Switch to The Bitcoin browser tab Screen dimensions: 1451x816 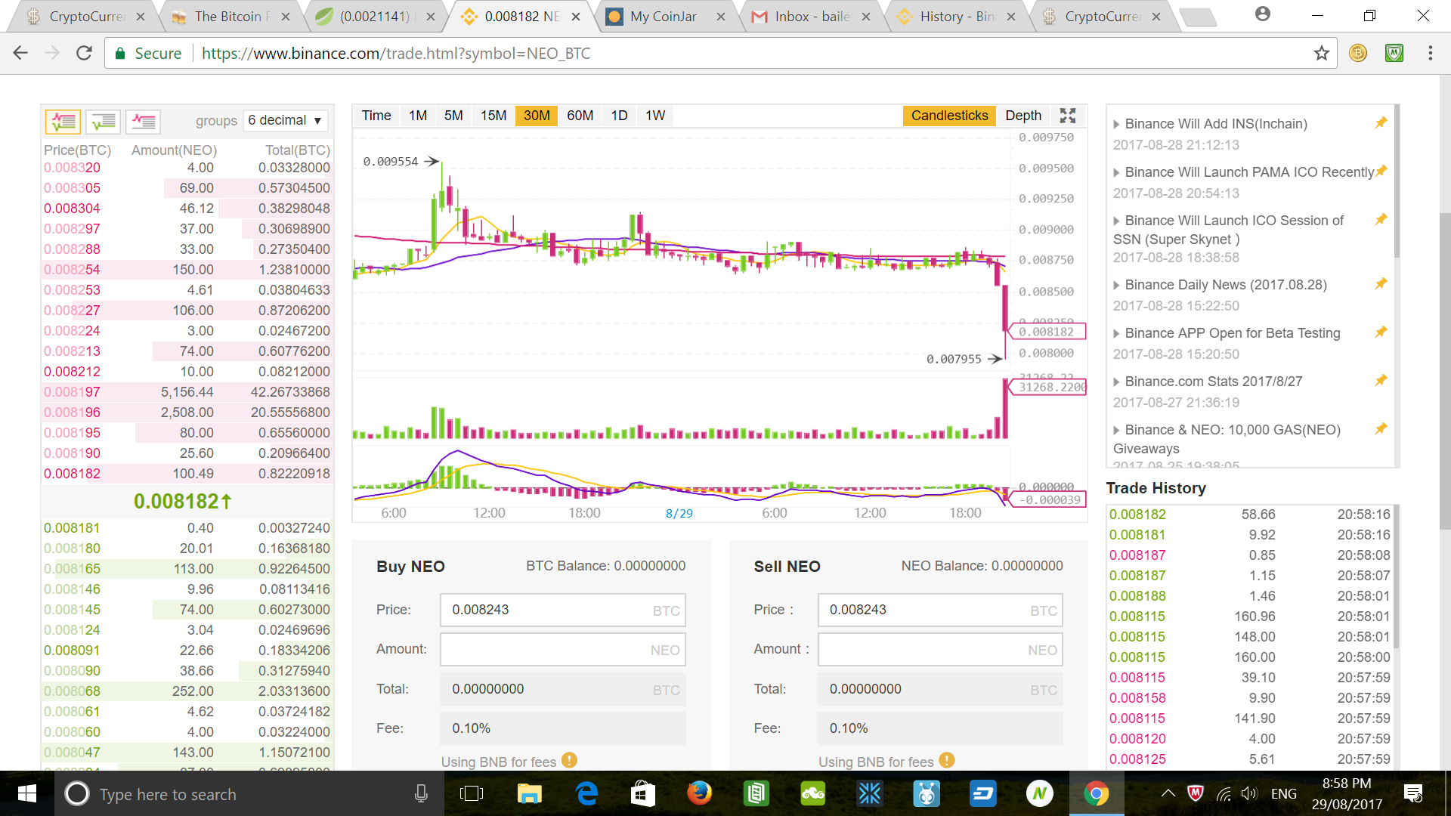click(x=230, y=16)
